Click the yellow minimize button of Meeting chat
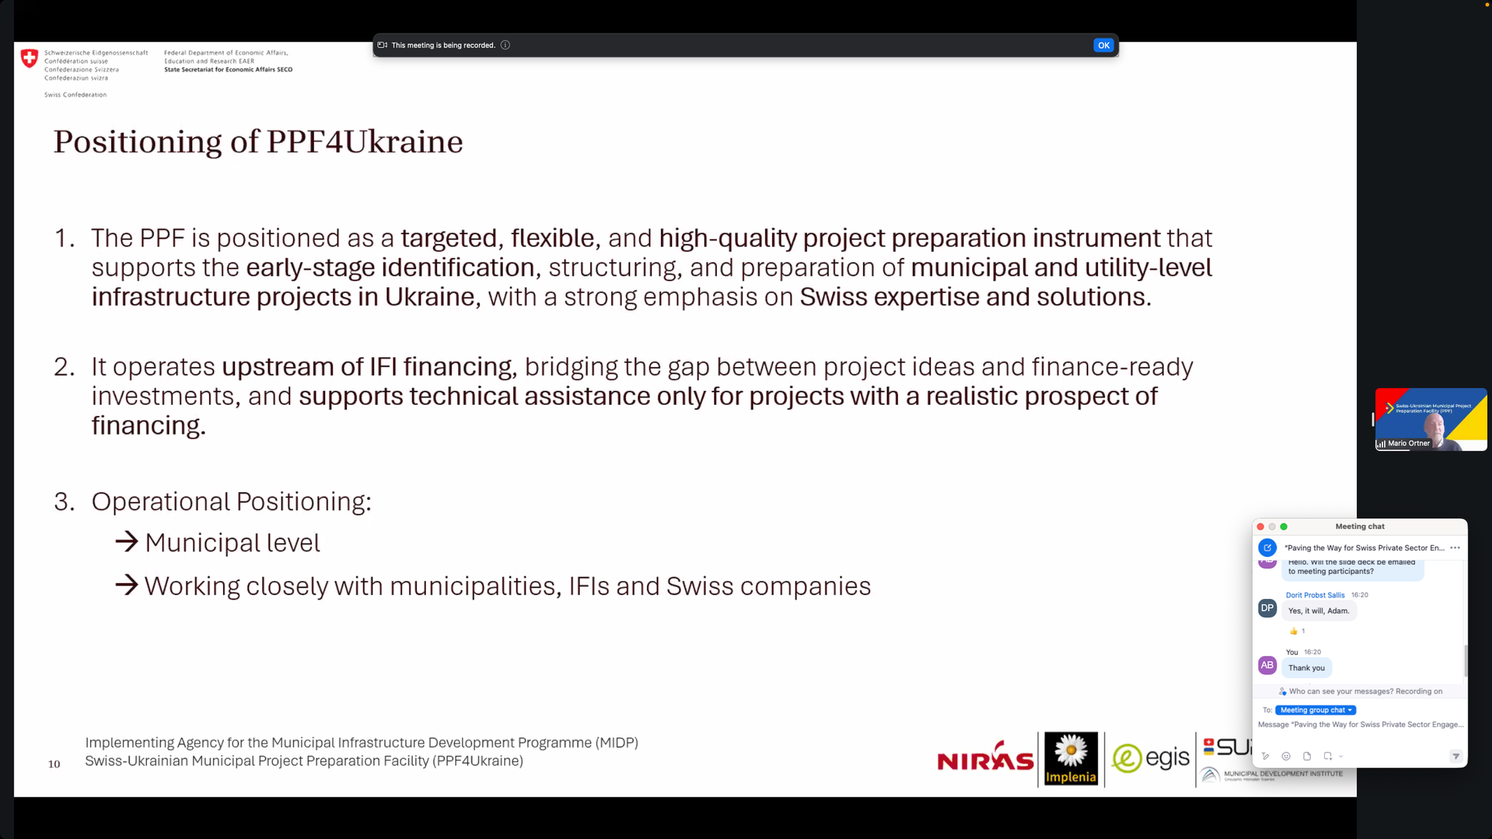 coord(1272,527)
